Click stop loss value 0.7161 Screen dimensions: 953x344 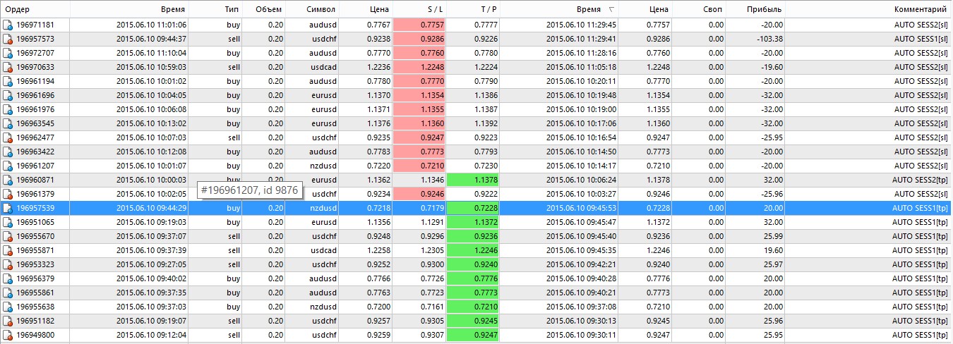[x=432, y=307]
